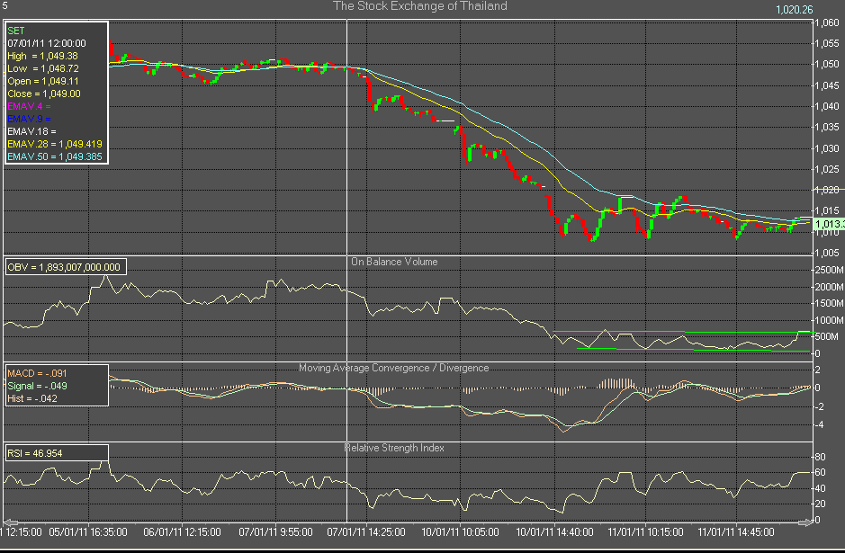This screenshot has width=845, height=553.
Task: Click the 1,035 price axis label
Action: pyautogui.click(x=827, y=127)
